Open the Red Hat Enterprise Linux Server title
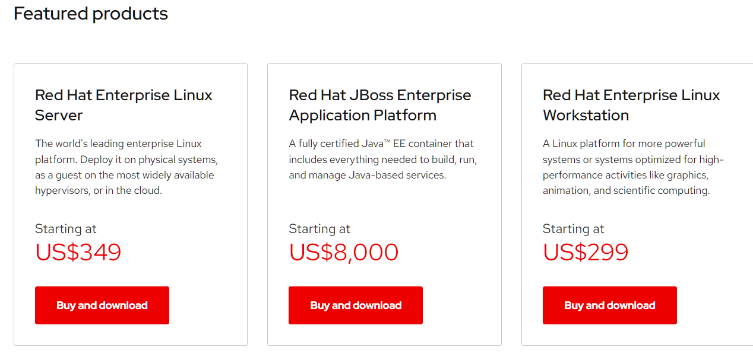This screenshot has width=753, height=354. point(124,105)
